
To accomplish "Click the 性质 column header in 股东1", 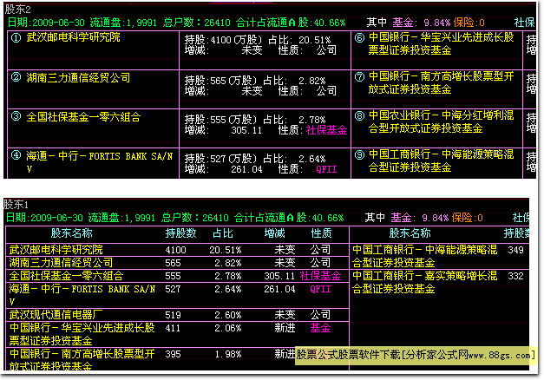I will [x=321, y=233].
